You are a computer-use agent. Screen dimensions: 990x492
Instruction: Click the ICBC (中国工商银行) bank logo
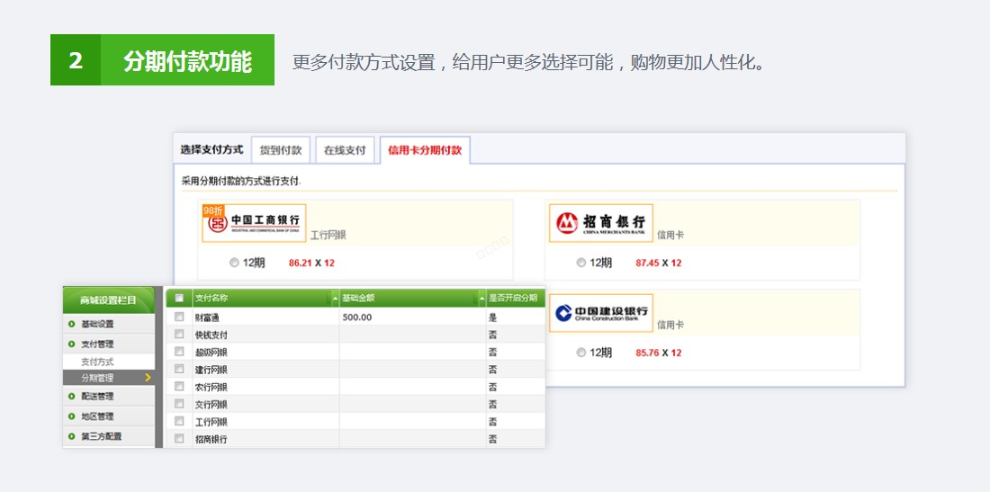coord(255,225)
